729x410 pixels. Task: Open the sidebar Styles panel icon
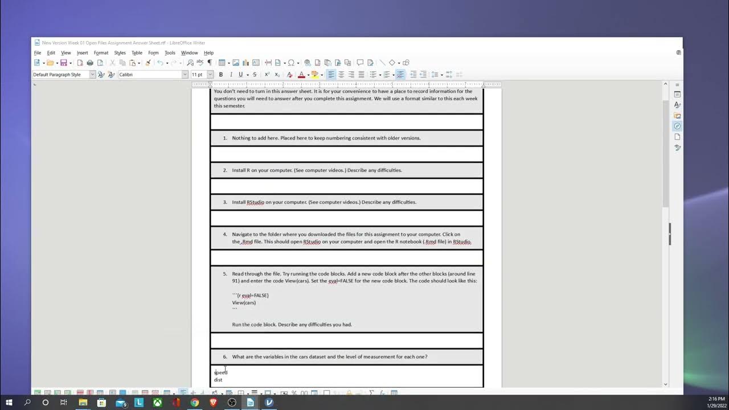coord(677,105)
